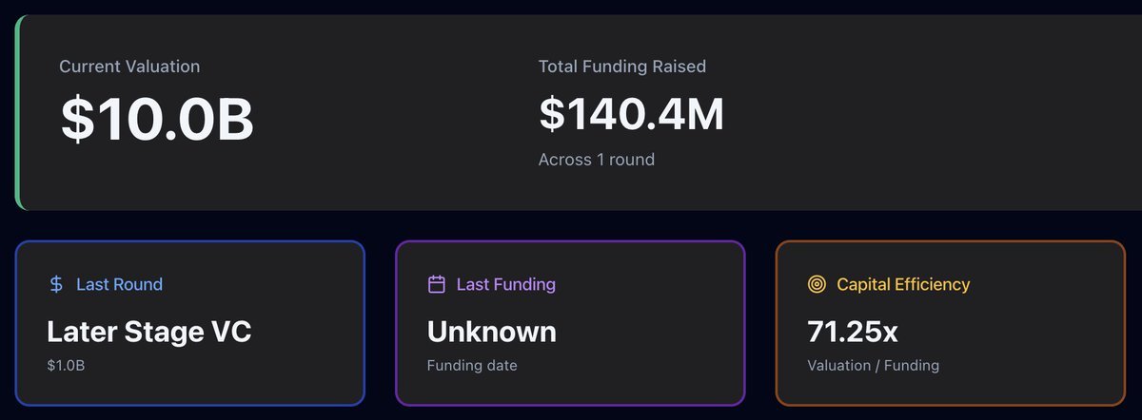Image resolution: width=1142 pixels, height=420 pixels.
Task: Click the target icon for Capital Efficiency
Action: pyautogui.click(x=817, y=284)
